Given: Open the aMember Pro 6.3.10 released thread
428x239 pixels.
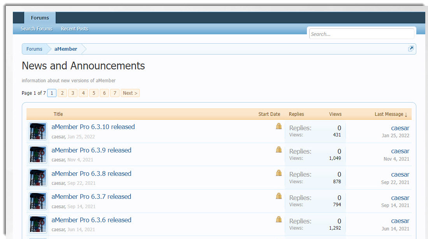Looking at the screenshot, I should (x=93, y=127).
